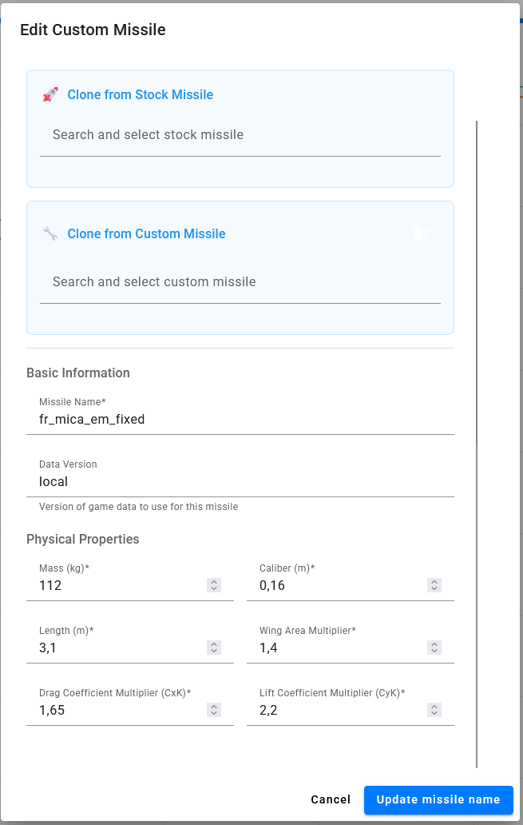Screen dimensions: 523x825
Task: Increase Length (m) with the stepper up arrow
Action: point(214,644)
